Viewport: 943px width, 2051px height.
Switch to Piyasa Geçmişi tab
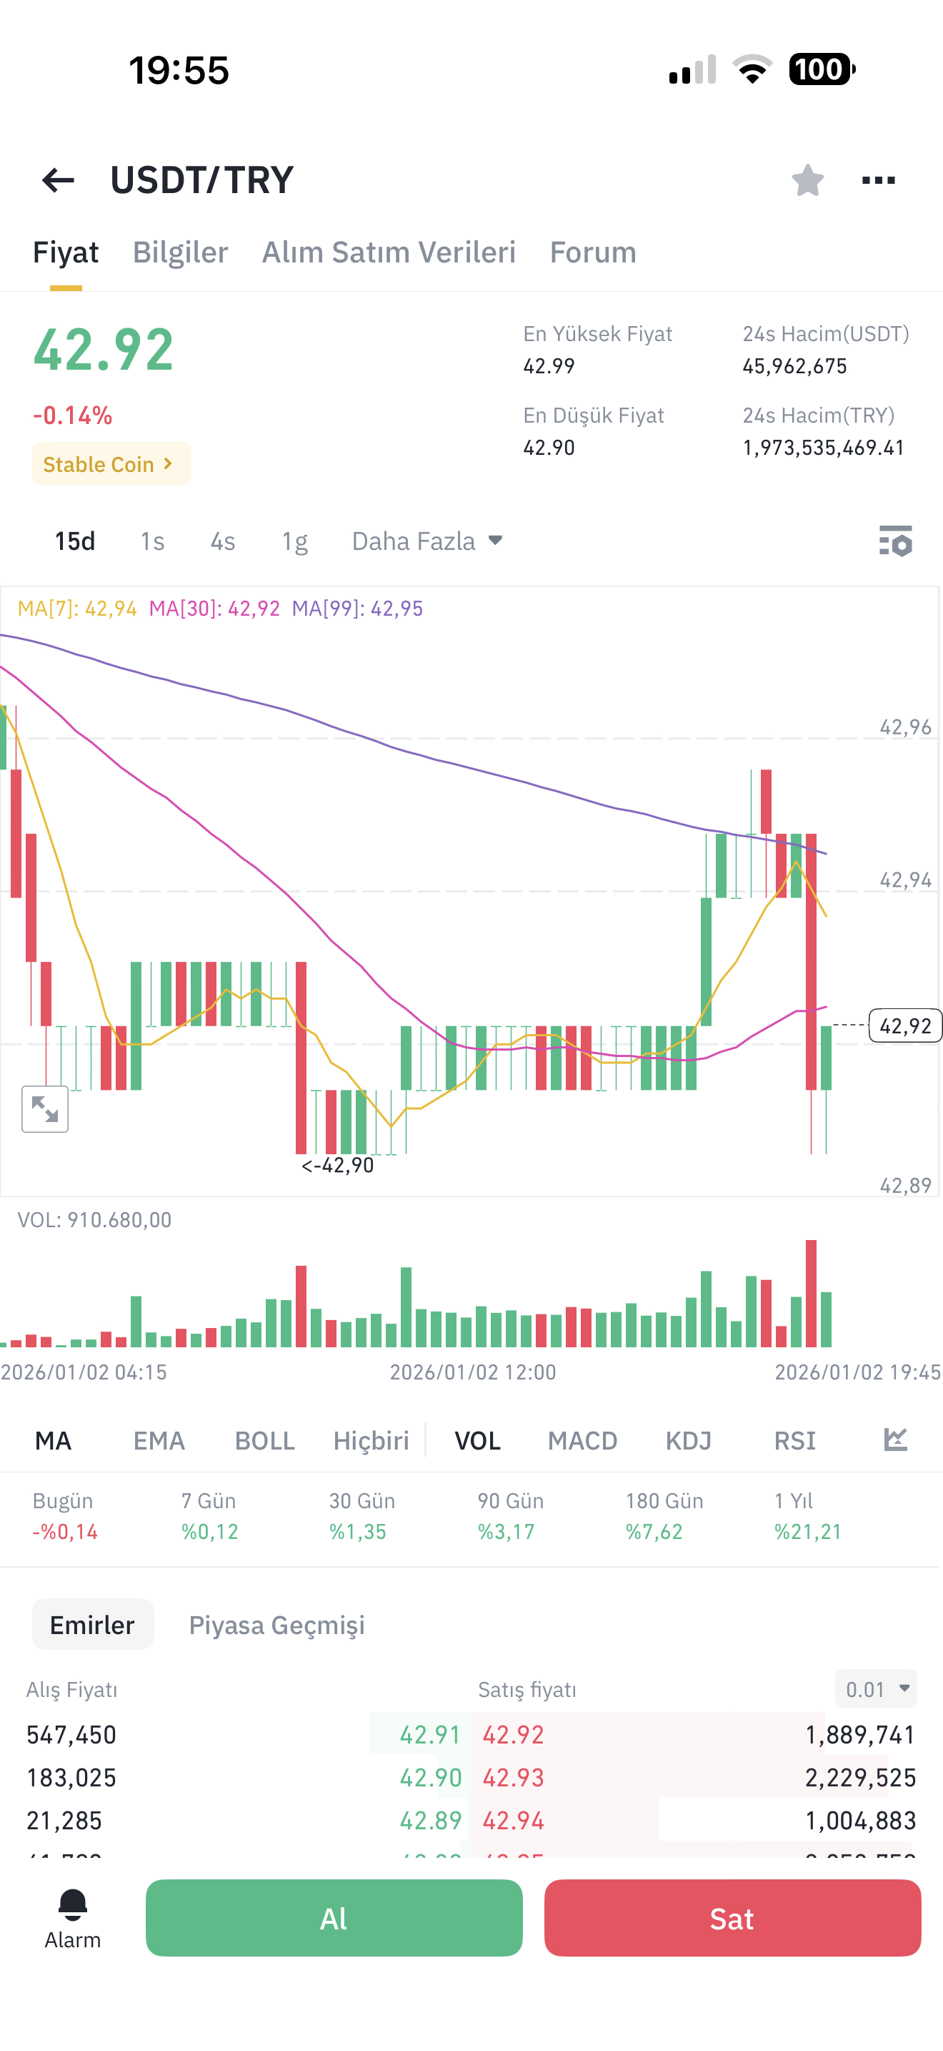click(x=276, y=1624)
